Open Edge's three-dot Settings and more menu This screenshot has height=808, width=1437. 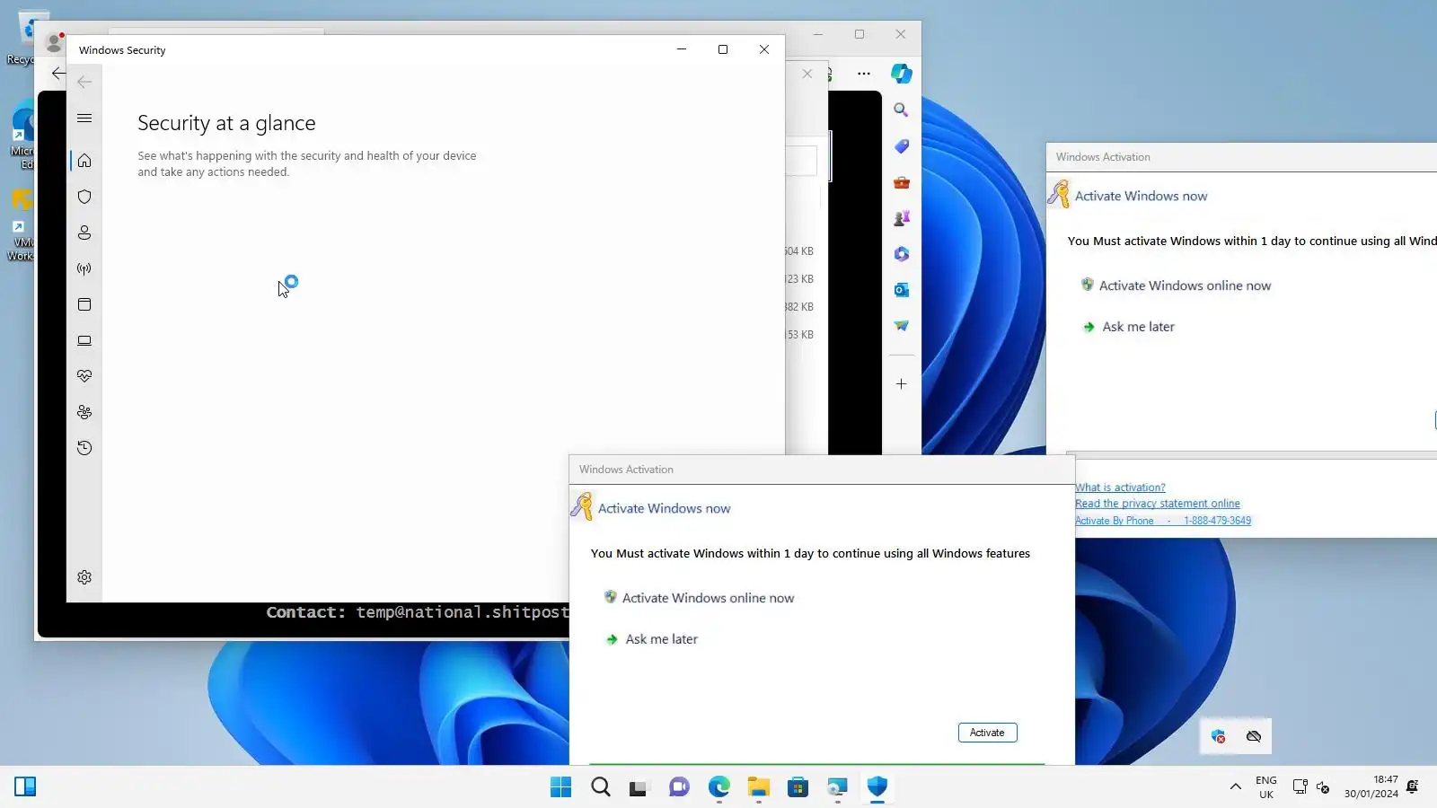[x=864, y=74]
